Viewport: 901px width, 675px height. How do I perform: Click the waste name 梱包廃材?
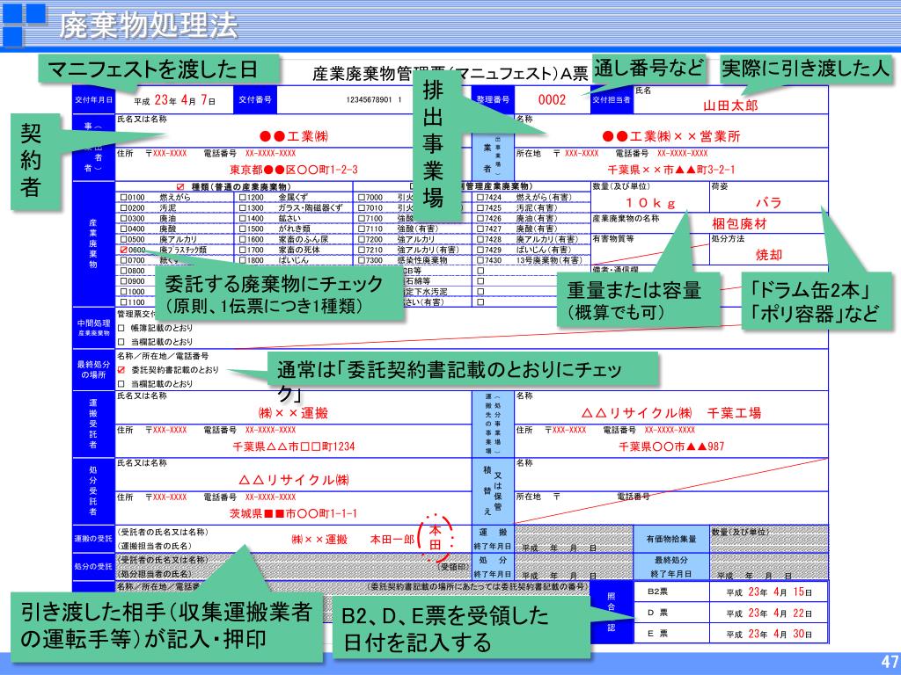tap(739, 224)
